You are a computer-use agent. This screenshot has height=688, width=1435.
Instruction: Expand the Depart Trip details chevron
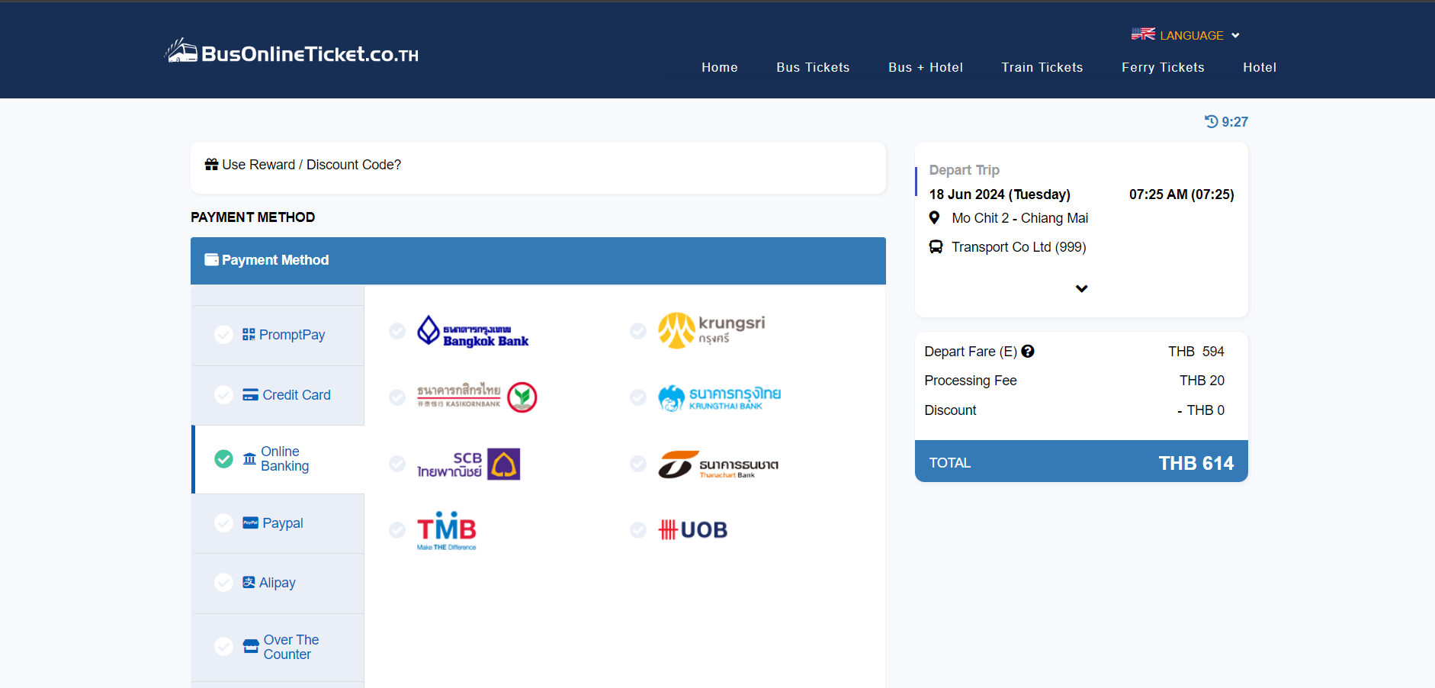click(1081, 288)
